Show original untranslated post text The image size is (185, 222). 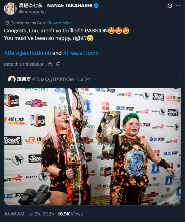tap(60, 23)
